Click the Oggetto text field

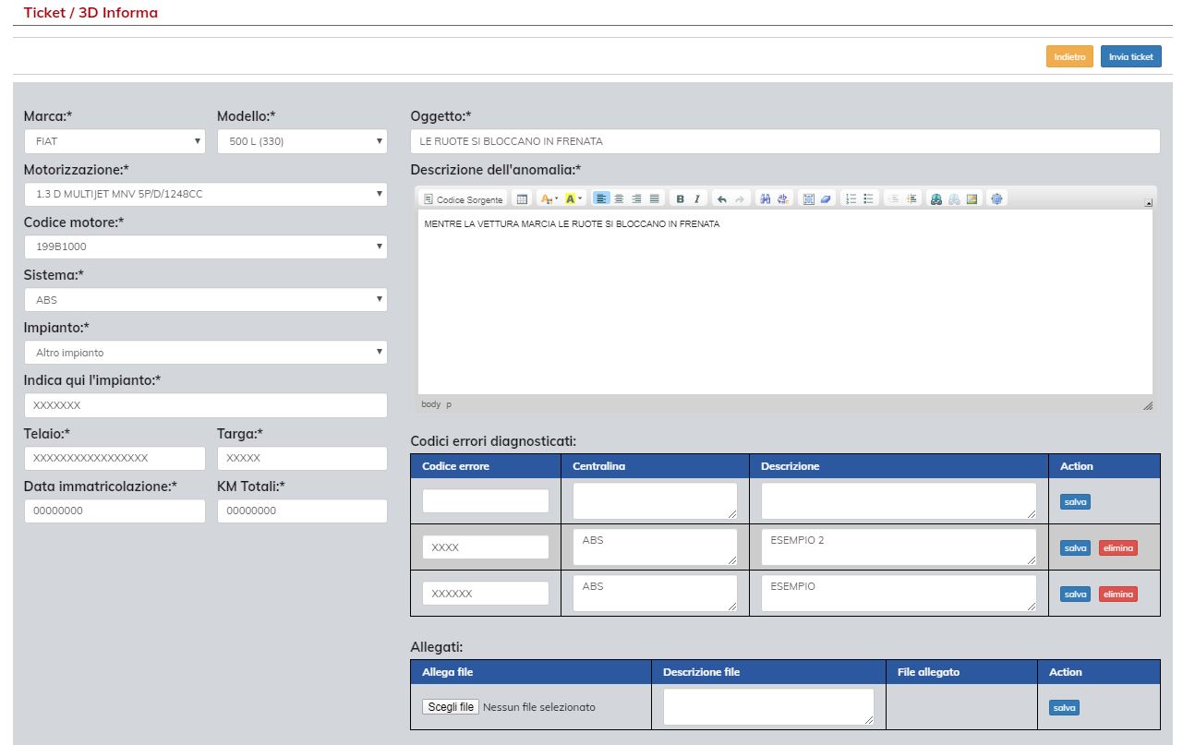784,141
